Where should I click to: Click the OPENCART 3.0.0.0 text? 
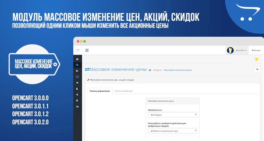point(30,98)
